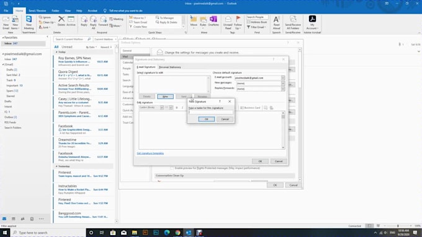This screenshot has height=237, width=422.
Task: Click Cancel in Signatures and Stationery dialog
Action: [279, 162]
